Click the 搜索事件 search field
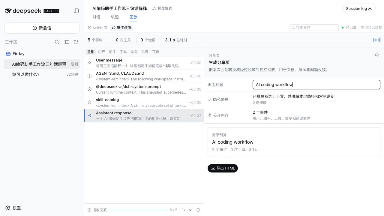The width and height of the screenshot is (384, 216). 314,28
